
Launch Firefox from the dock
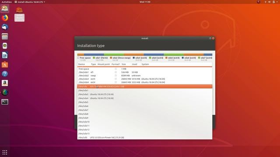(x=5, y=18)
